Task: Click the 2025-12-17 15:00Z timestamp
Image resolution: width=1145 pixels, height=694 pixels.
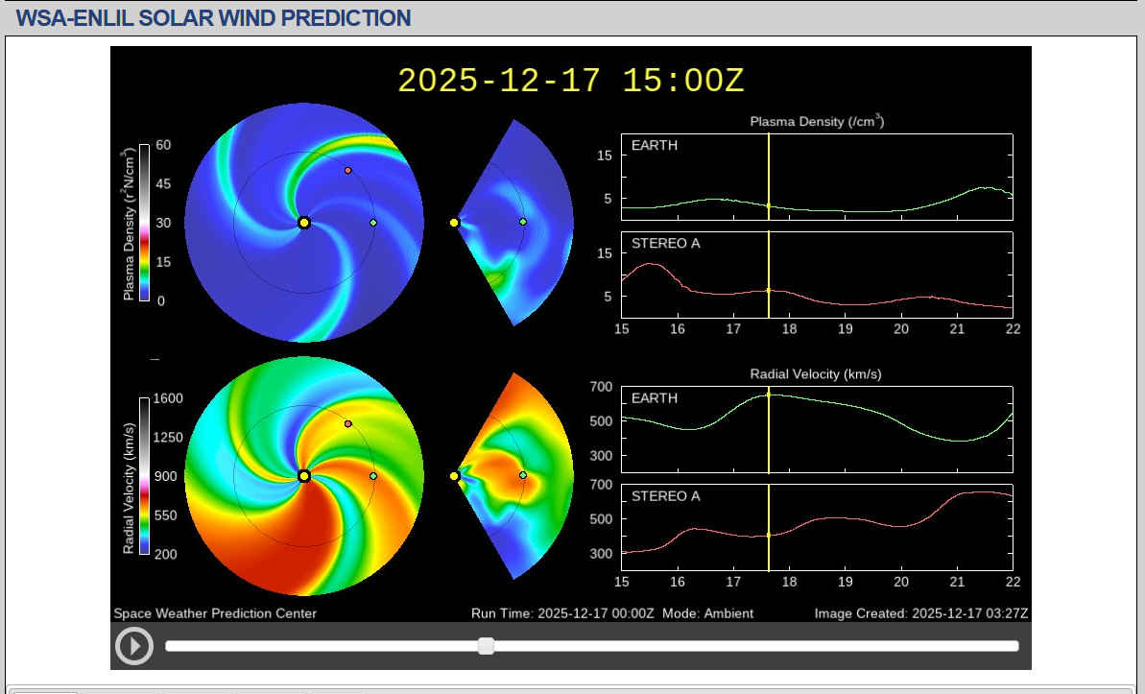Action: coord(571,81)
